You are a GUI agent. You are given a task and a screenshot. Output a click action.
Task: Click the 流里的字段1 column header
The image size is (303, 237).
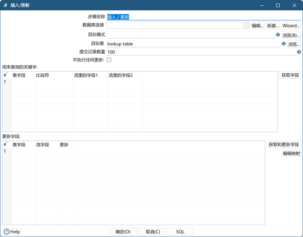pos(90,75)
